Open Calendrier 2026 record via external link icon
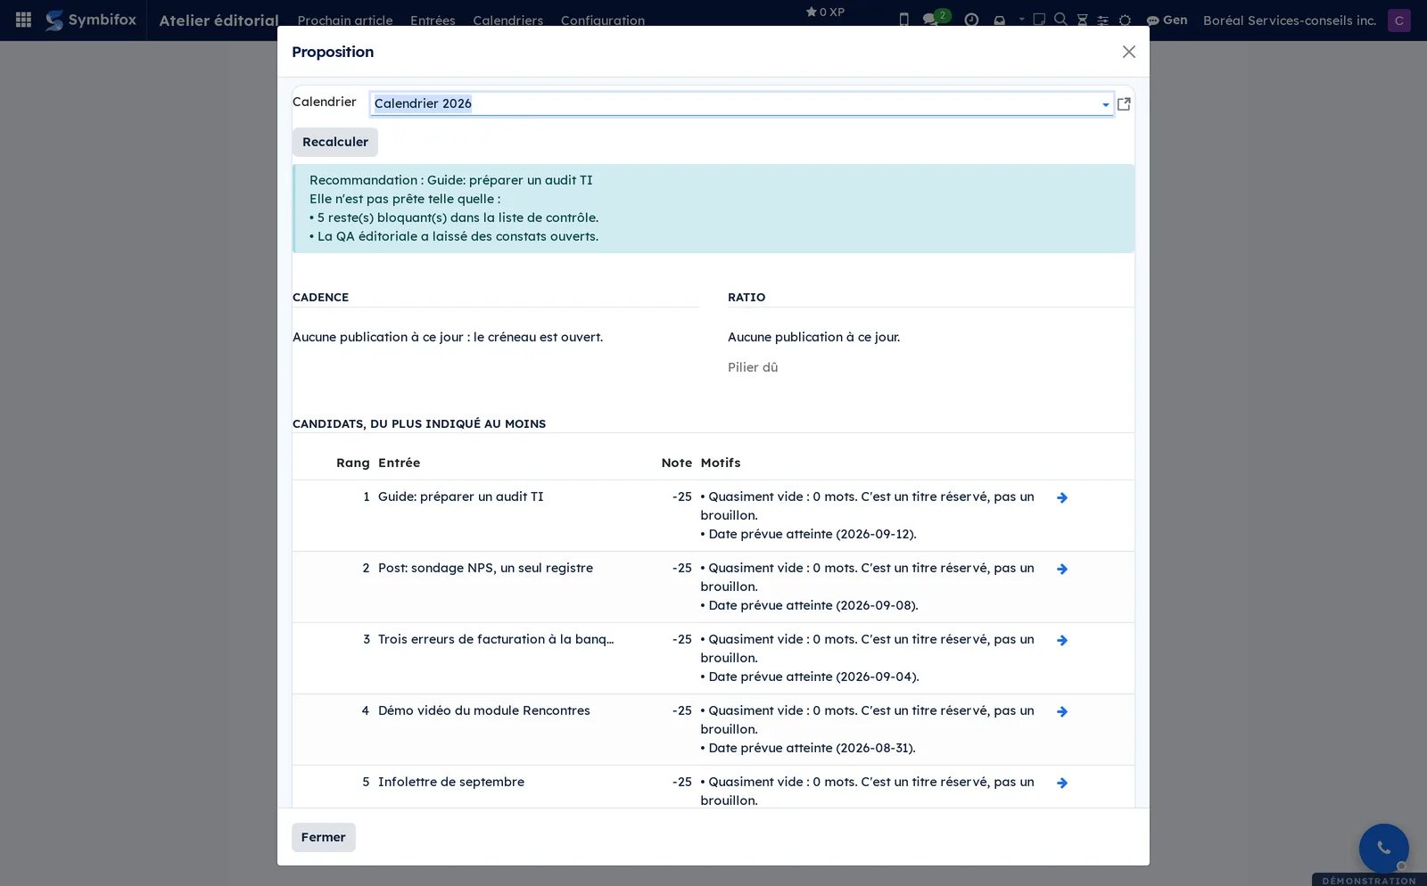Image resolution: width=1427 pixels, height=886 pixels. click(1124, 104)
